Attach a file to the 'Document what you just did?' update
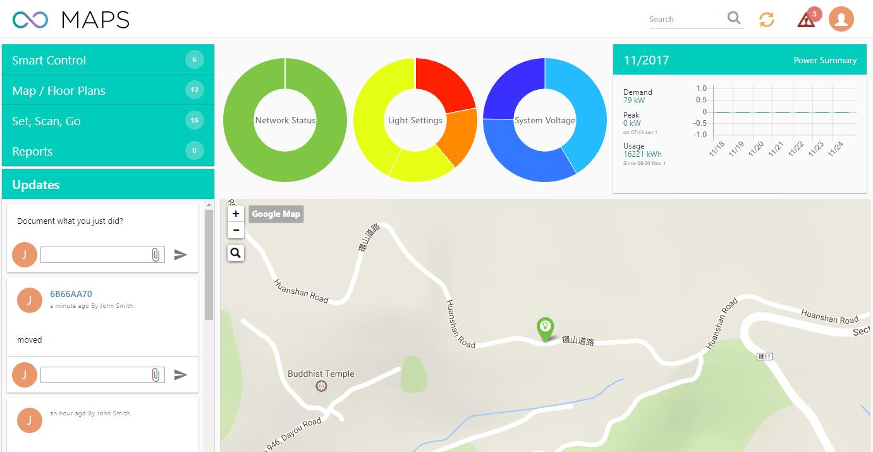 (x=156, y=255)
